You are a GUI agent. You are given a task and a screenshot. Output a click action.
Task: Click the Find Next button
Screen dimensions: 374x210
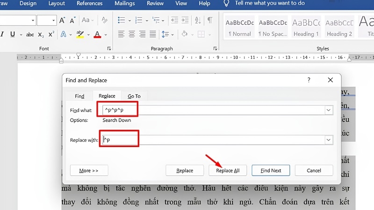pos(271,170)
